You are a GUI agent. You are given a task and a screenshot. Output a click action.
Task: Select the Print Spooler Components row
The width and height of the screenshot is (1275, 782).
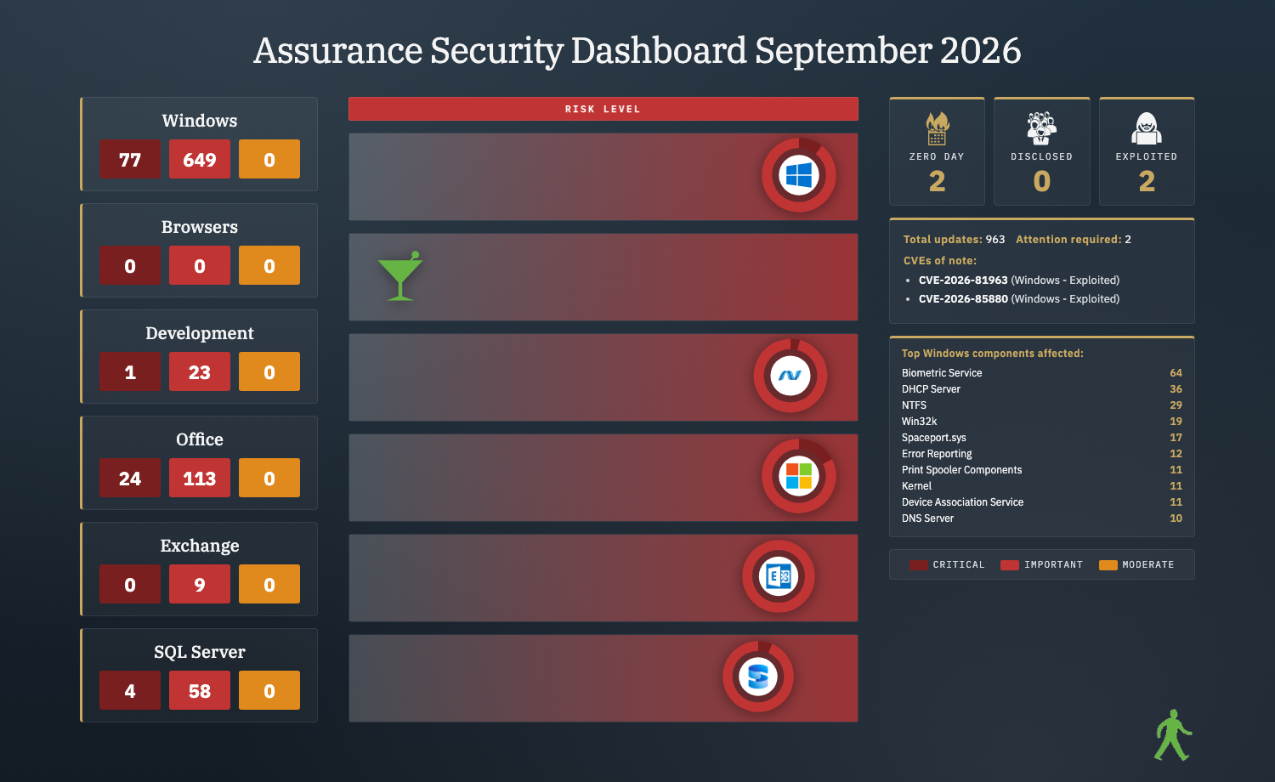(x=1042, y=469)
